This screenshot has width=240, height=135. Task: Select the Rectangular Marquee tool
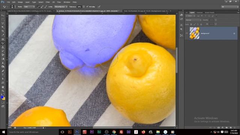coord(3,19)
